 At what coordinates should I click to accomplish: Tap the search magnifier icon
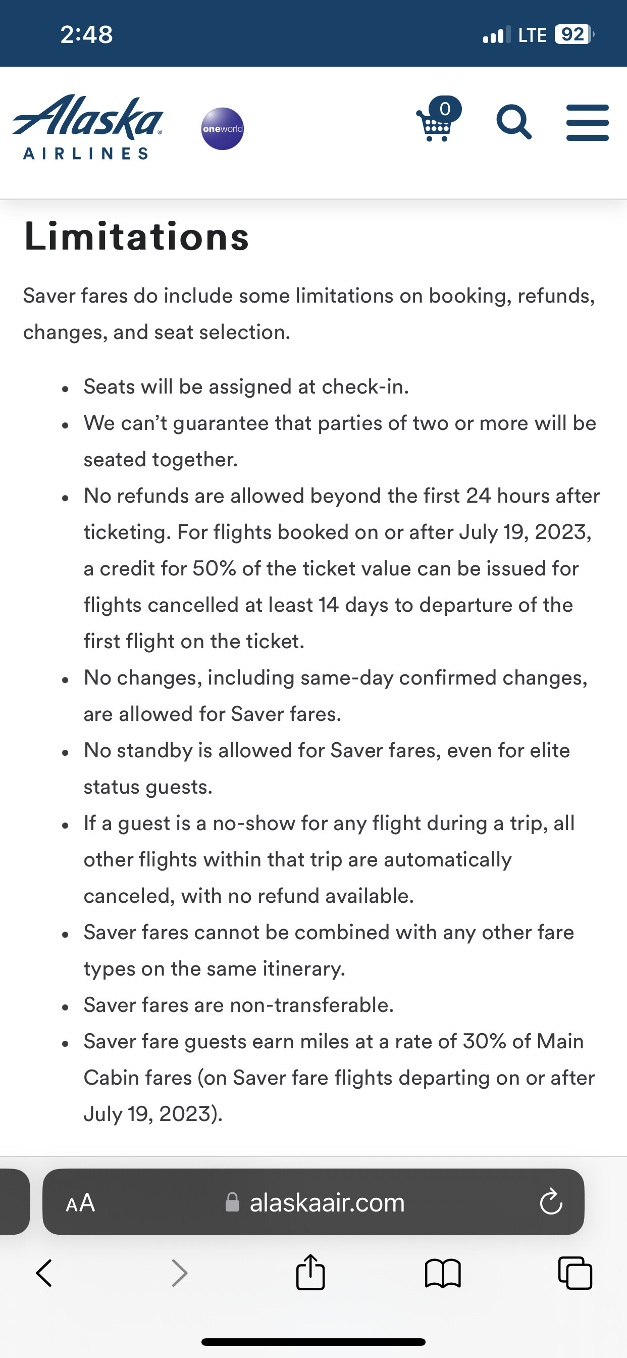514,122
